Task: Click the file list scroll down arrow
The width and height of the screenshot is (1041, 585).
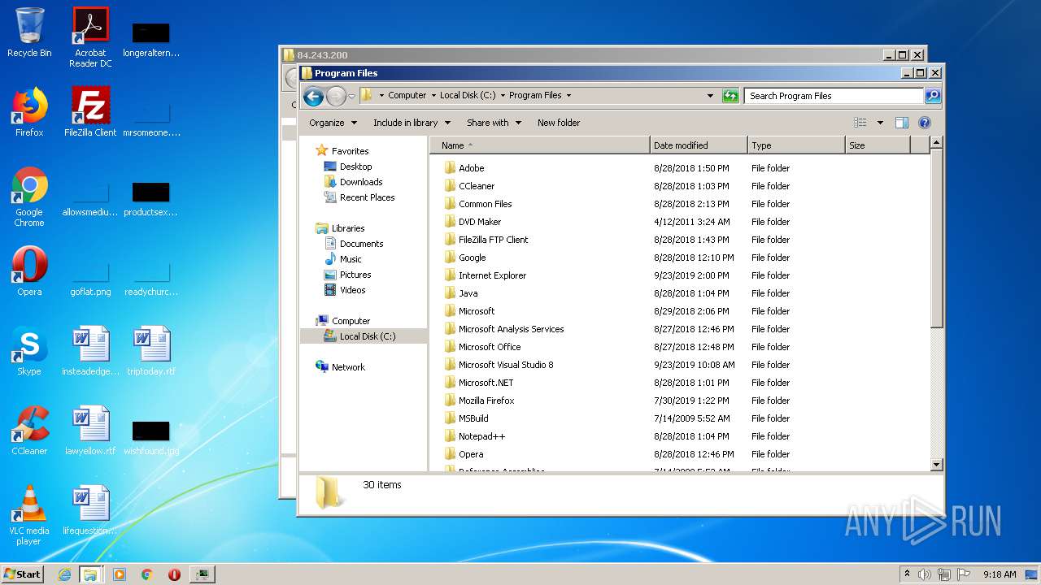Action: 936,464
